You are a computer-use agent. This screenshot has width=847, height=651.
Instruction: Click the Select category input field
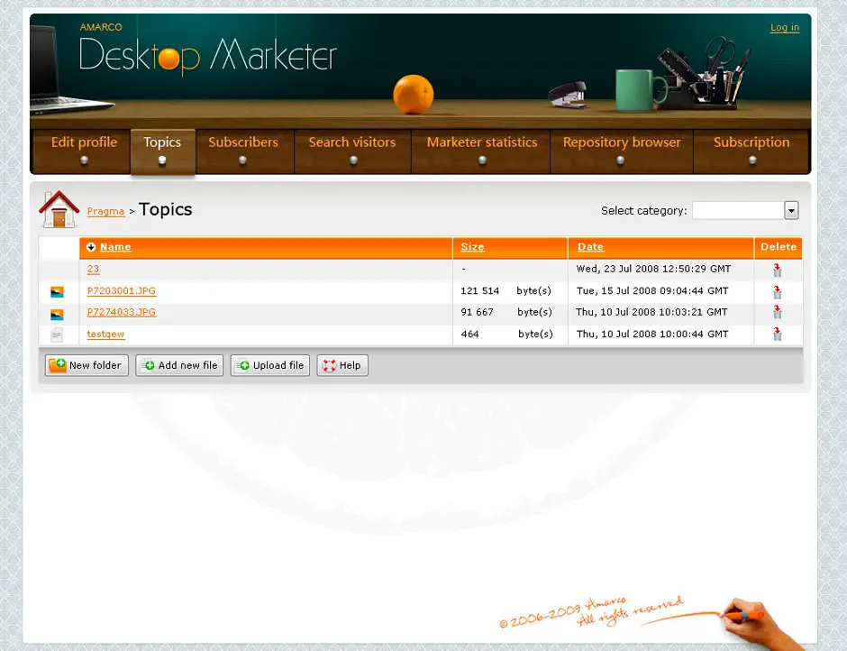coord(737,211)
